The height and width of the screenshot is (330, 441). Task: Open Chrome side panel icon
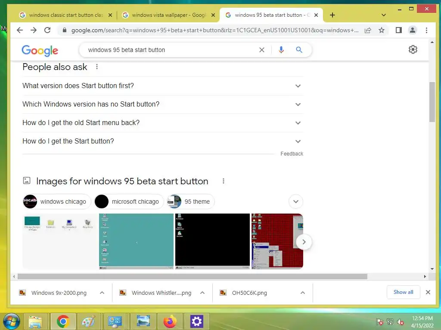398,30
